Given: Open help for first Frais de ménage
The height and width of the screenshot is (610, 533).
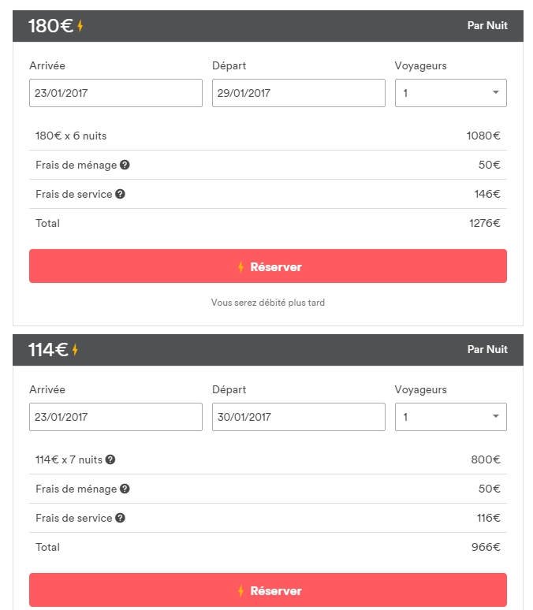Looking at the screenshot, I should (x=125, y=166).
